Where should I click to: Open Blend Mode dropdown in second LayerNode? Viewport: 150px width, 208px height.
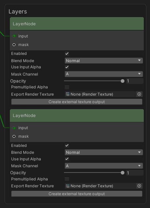pos(104,152)
